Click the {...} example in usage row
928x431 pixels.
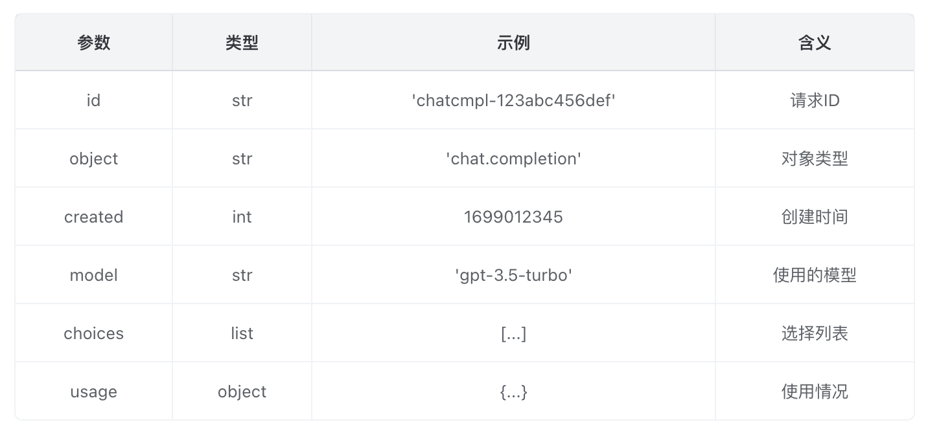tap(513, 392)
